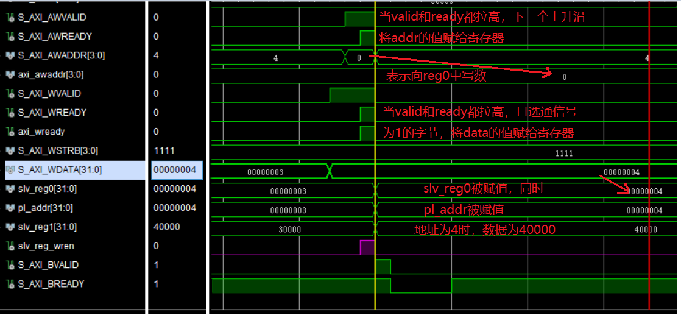Select the S_AXI_WREADY signal name
This screenshot has width=681, height=315.
coord(52,113)
